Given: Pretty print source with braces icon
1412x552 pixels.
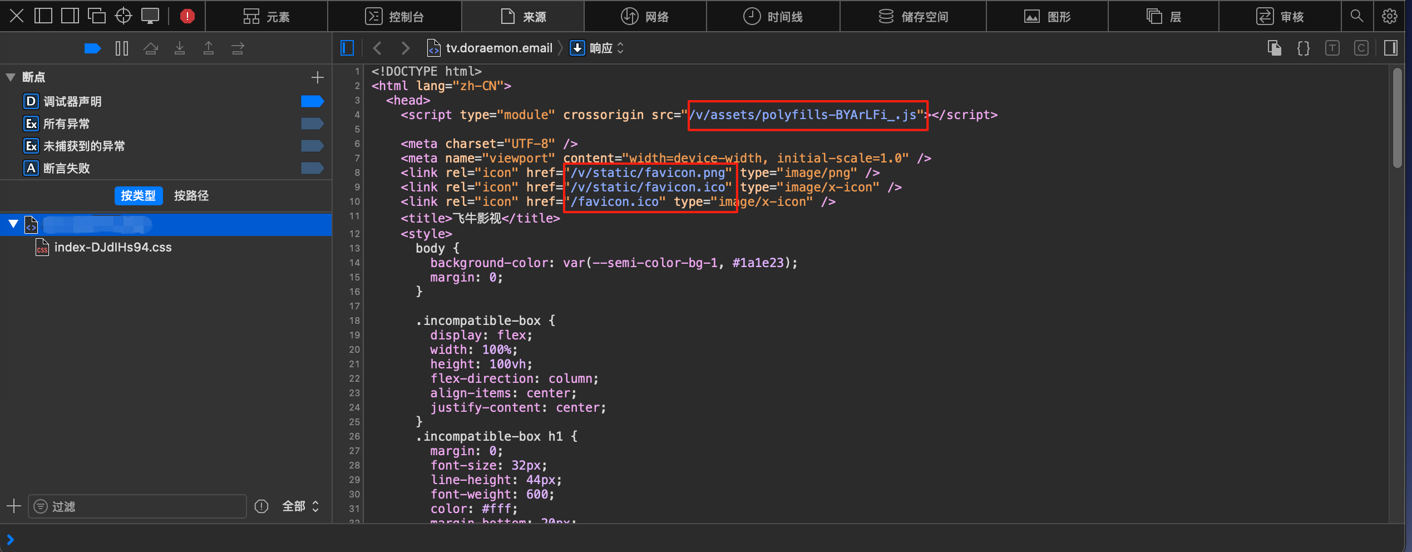Looking at the screenshot, I should click(x=1304, y=48).
